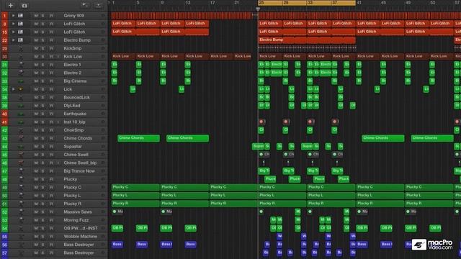Record-enable the KickSmp track
This screenshot has height=259, width=461.
[x=51, y=48]
